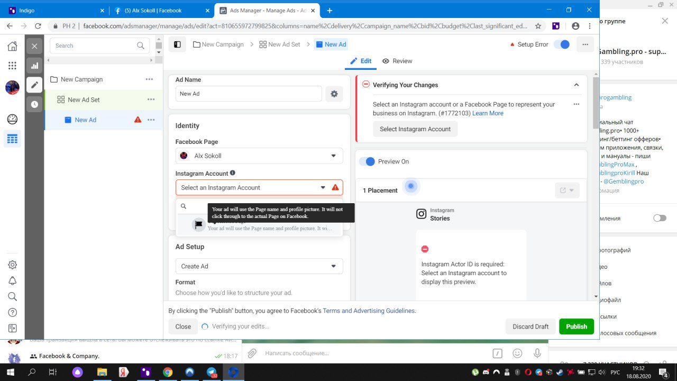Collapse the Verifying Your Changes panel

576,85
